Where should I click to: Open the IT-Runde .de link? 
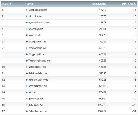tap(36, 105)
